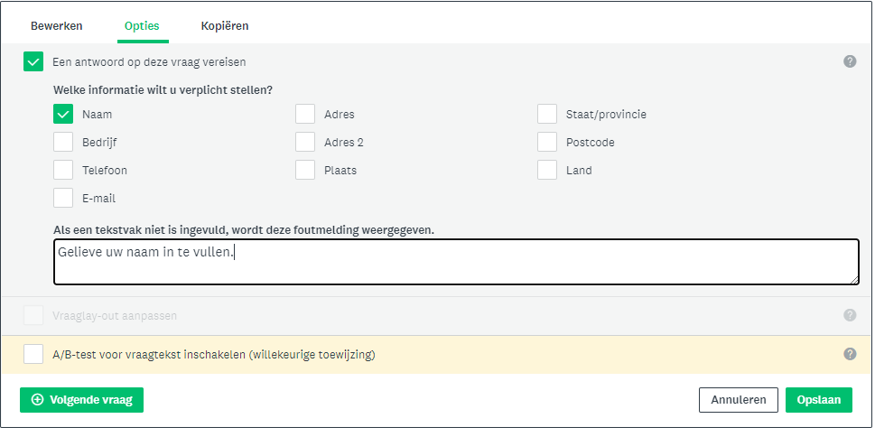Switch to the Bewerken tab
This screenshot has height=428, width=875.
[56, 26]
